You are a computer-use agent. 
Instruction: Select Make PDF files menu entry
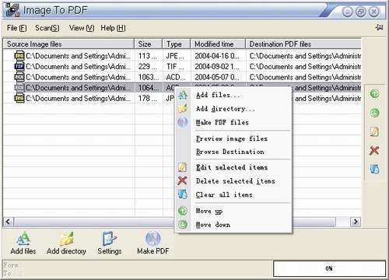tap(233, 122)
